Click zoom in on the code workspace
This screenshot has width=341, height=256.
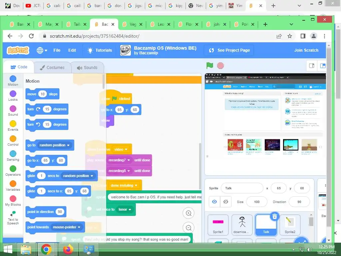click(188, 213)
